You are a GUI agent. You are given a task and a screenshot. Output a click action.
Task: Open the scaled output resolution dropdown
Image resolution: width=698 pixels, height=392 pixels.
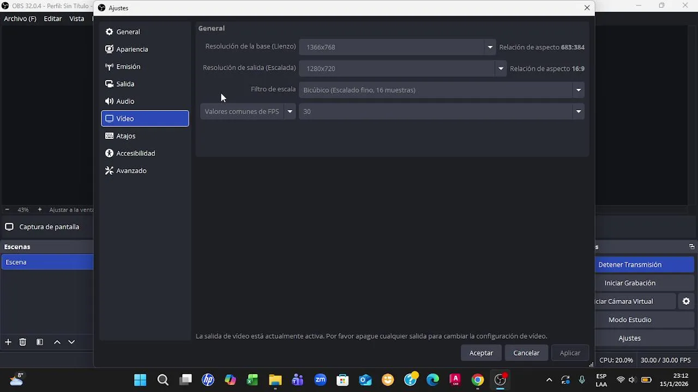point(501,69)
